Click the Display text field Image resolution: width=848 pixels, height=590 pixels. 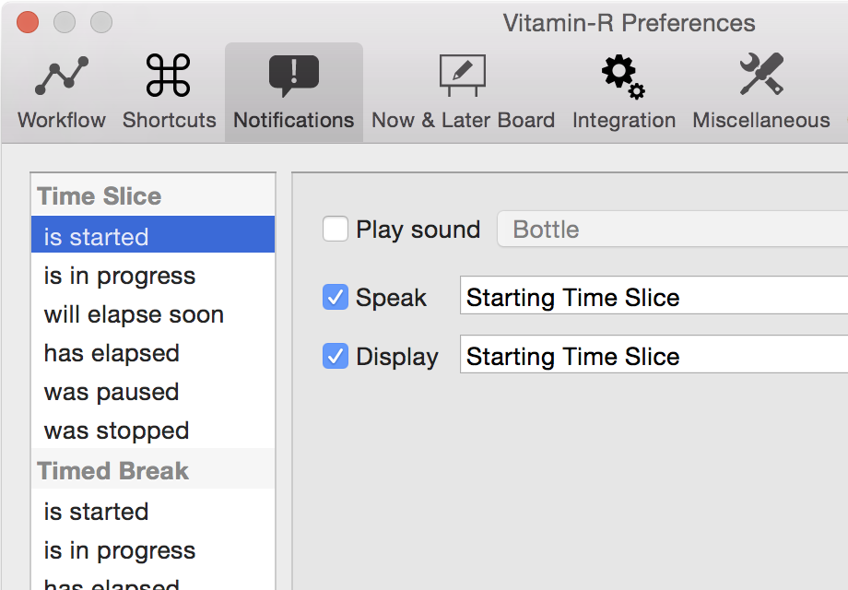(654, 354)
